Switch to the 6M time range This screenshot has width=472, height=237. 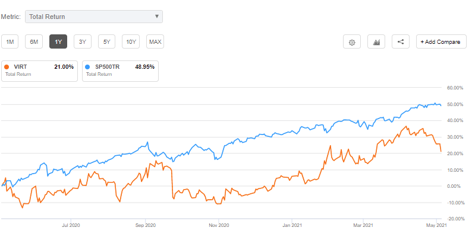(34, 41)
